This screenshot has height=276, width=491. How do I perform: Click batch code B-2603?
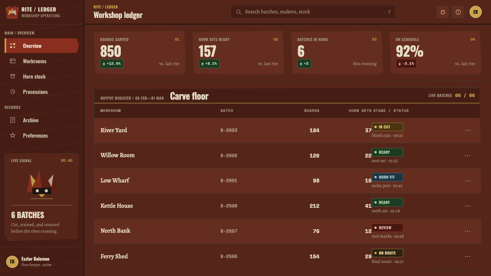click(x=229, y=130)
